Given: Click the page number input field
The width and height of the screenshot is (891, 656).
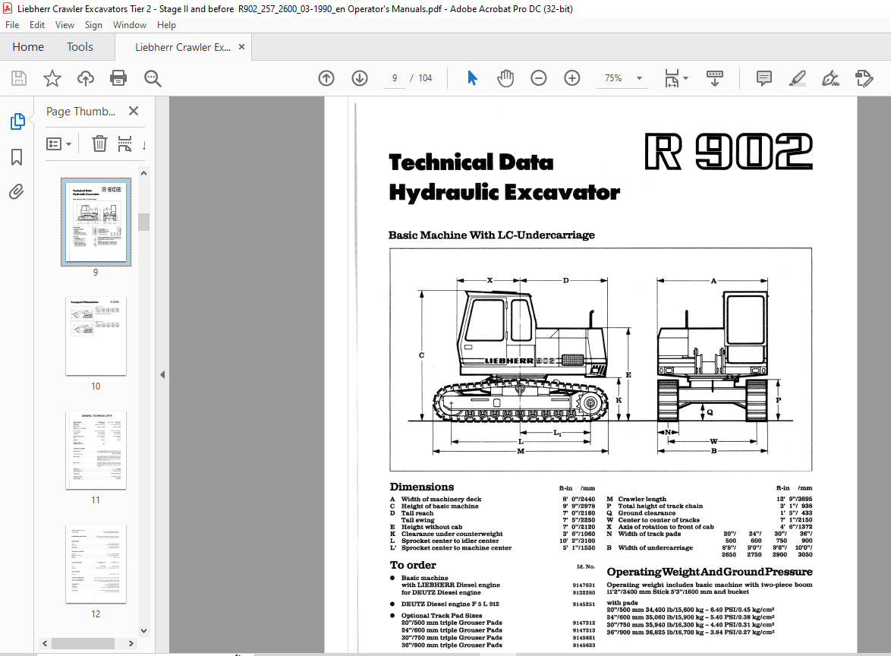Looking at the screenshot, I should pyautogui.click(x=395, y=78).
